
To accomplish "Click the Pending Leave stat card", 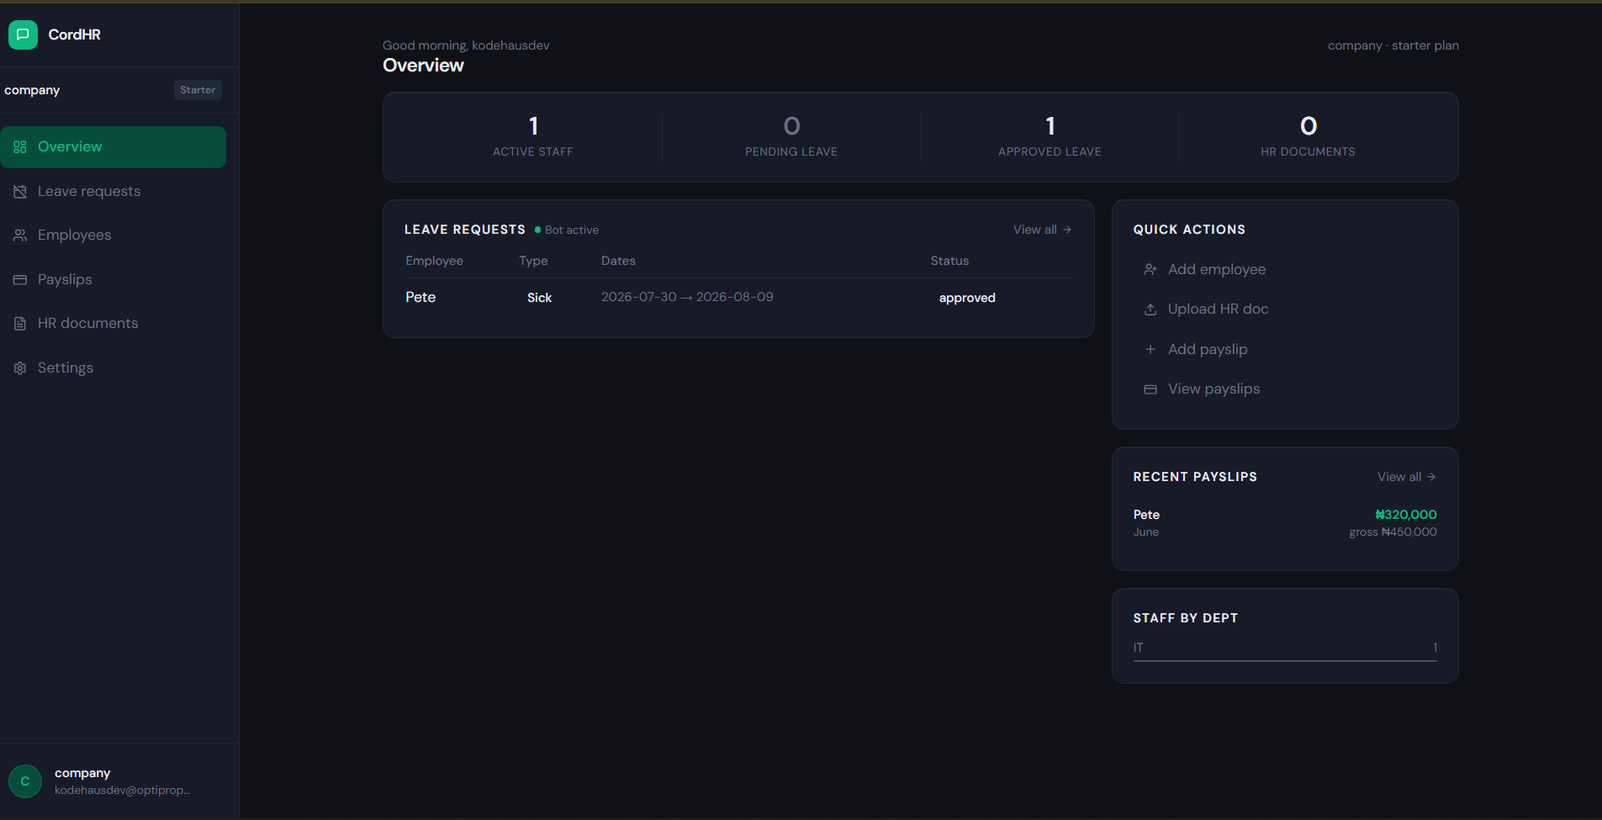I will (791, 137).
